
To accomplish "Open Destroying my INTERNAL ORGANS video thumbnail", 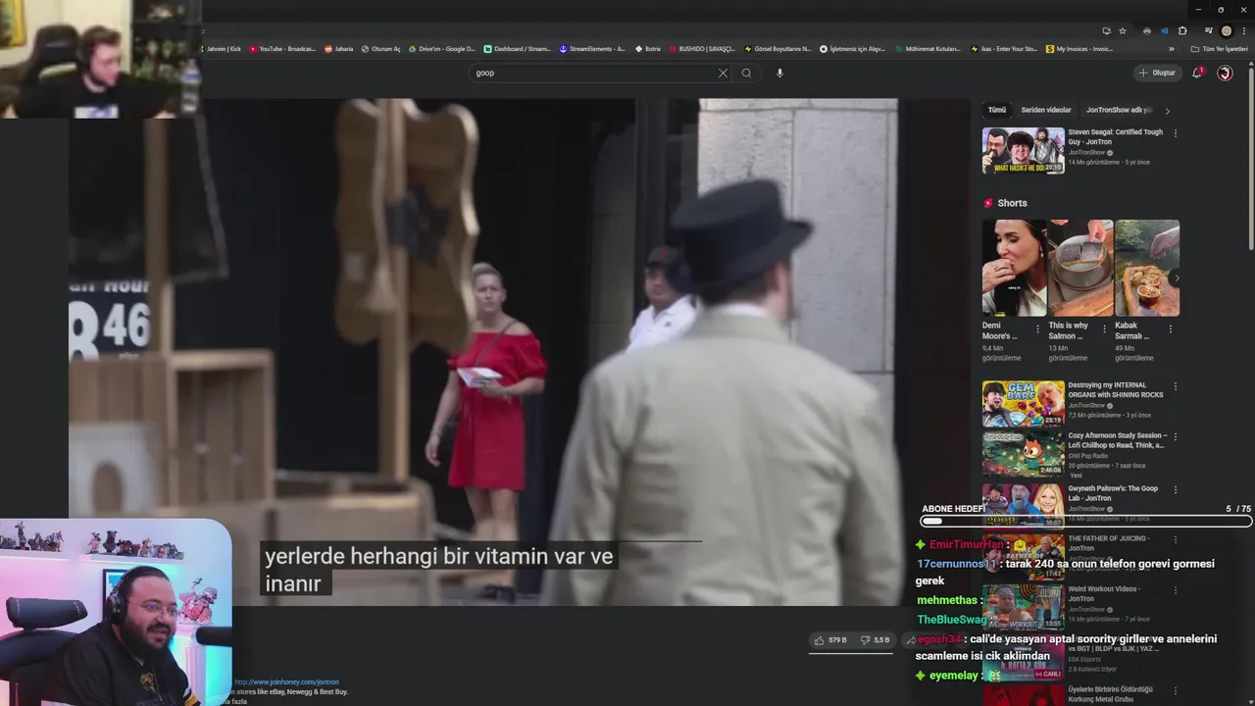I will point(1024,404).
